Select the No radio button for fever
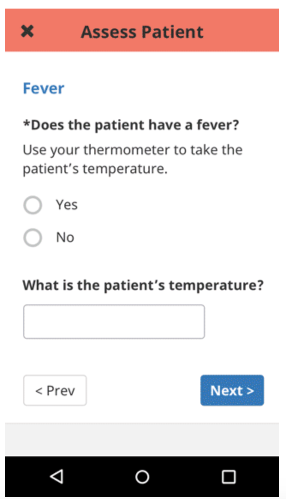This screenshot has width=286, height=499. (x=33, y=237)
